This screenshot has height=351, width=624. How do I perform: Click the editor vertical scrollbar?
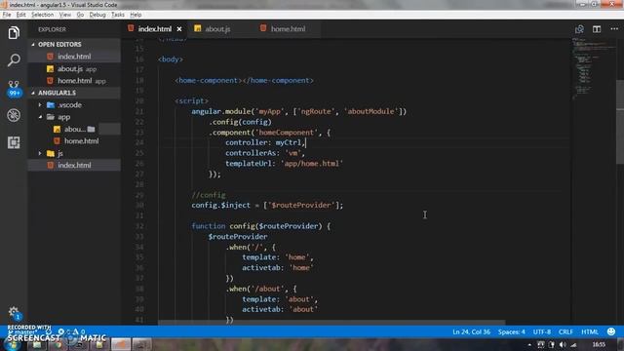pyautogui.click(x=620, y=121)
